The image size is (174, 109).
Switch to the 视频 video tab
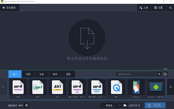point(28,74)
